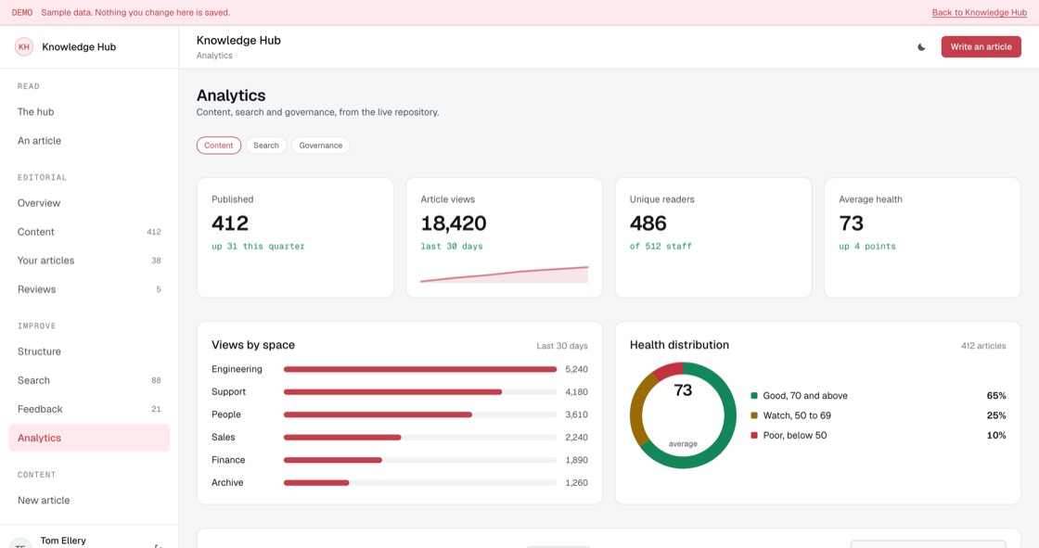1039x548 pixels.
Task: Click the 5 count beside Reviews
Action: pyautogui.click(x=159, y=289)
